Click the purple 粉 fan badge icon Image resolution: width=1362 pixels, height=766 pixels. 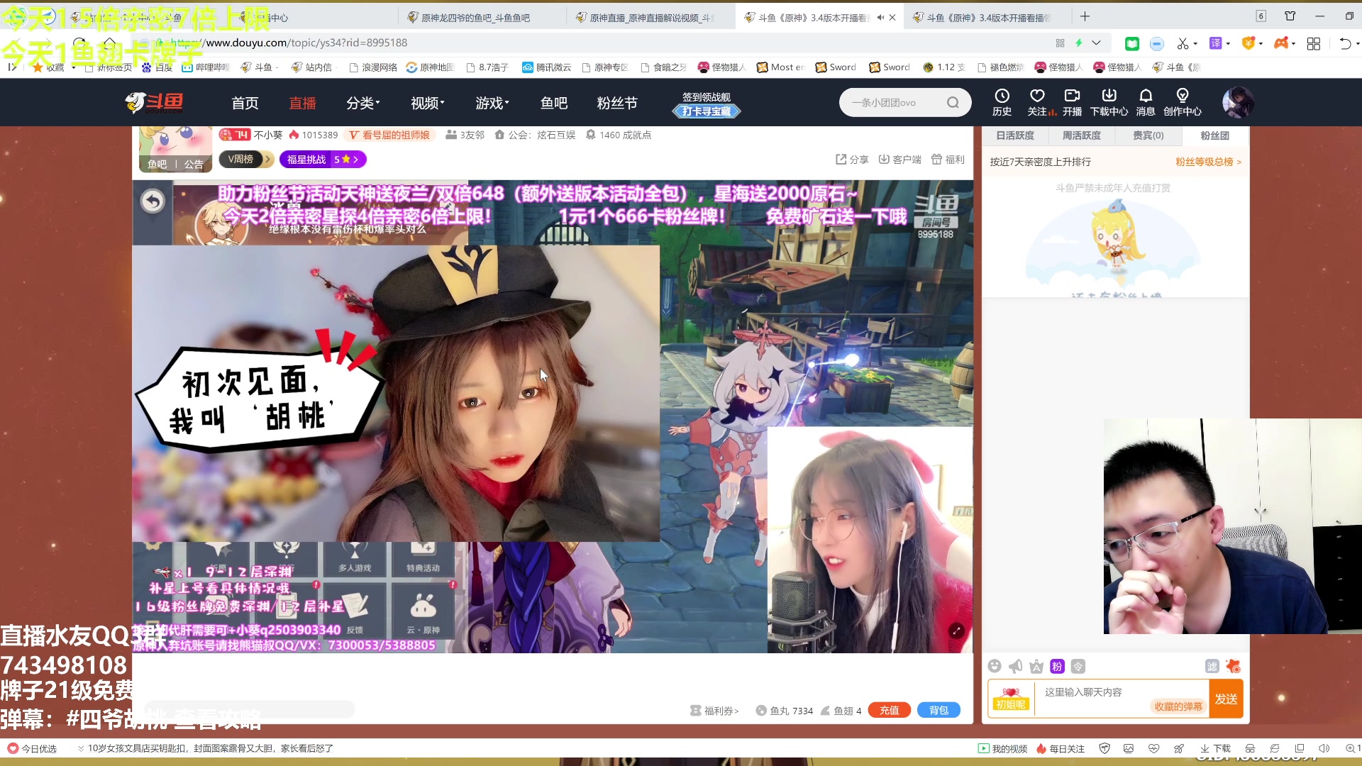1057,666
